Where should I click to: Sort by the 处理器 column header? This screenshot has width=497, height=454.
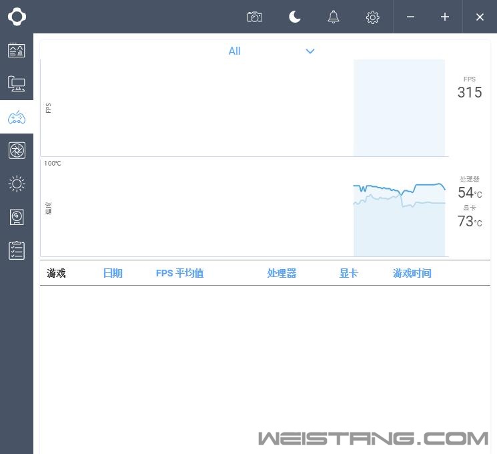282,273
